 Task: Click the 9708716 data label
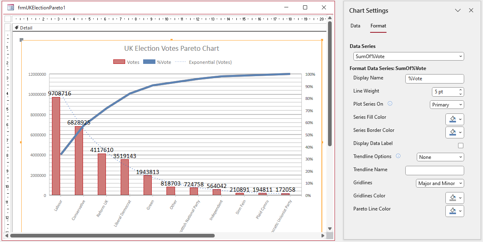pos(59,93)
